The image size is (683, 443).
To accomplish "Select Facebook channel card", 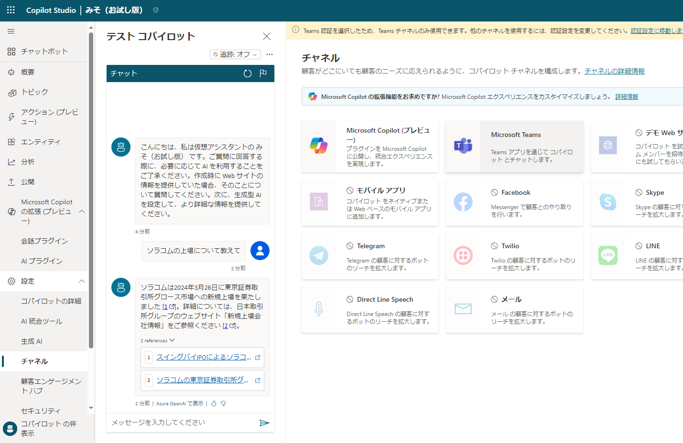I will click(515, 203).
